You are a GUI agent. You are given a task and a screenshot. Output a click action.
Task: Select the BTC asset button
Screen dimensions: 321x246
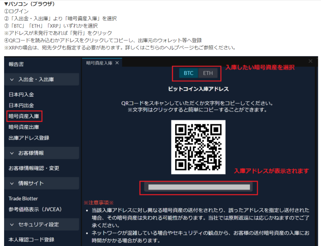188,73
